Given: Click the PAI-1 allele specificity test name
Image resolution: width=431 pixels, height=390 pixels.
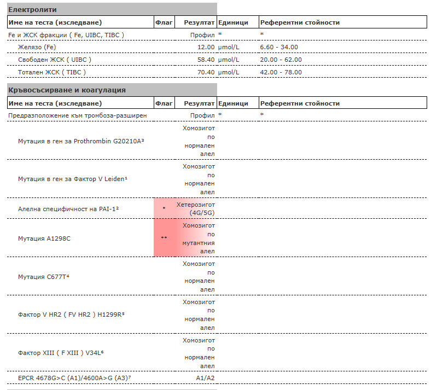Looking at the screenshot, I should (x=69, y=209).
